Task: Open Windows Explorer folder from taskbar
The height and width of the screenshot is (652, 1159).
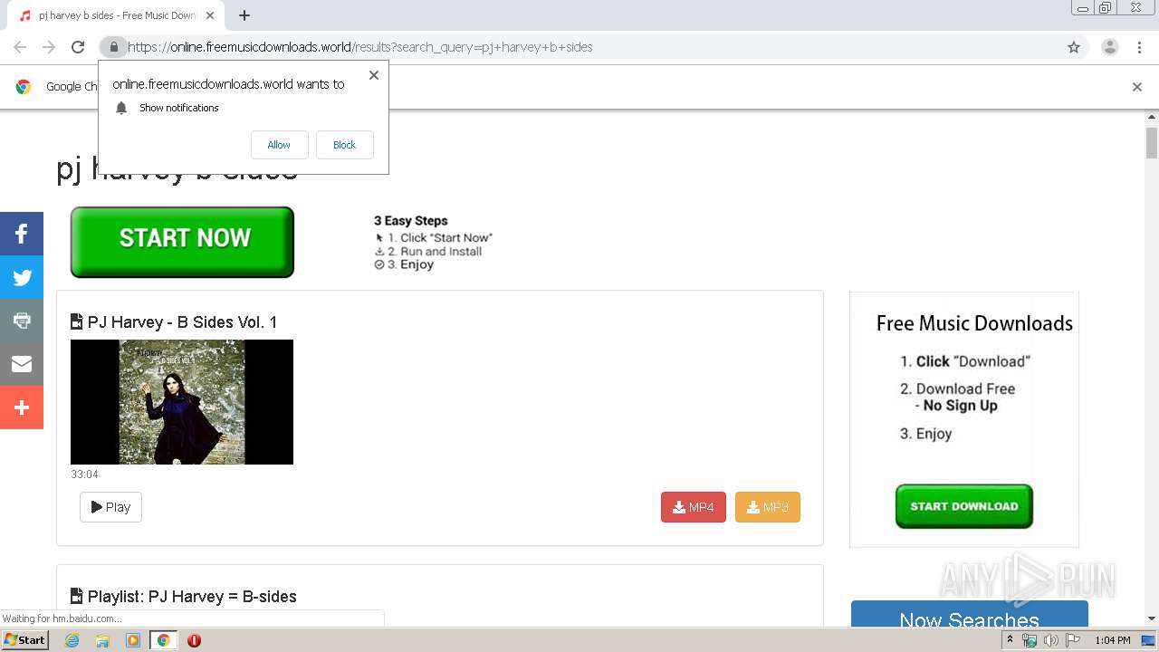Action: pyautogui.click(x=102, y=640)
